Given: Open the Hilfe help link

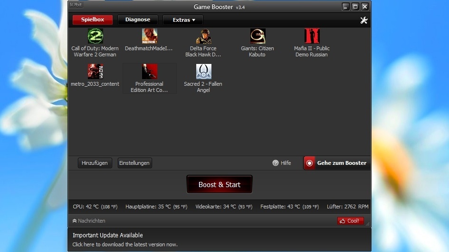Looking at the screenshot, I should point(282,163).
